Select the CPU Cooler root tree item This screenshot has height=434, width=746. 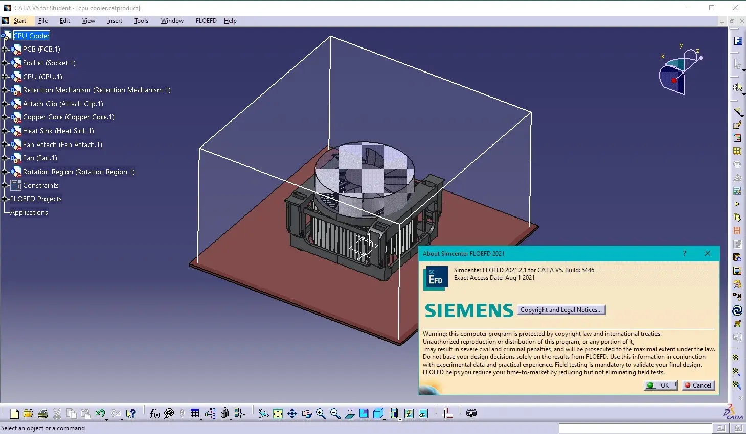pos(31,36)
